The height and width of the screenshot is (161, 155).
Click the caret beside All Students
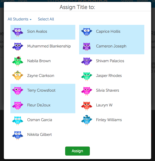pyautogui.click(x=30, y=19)
